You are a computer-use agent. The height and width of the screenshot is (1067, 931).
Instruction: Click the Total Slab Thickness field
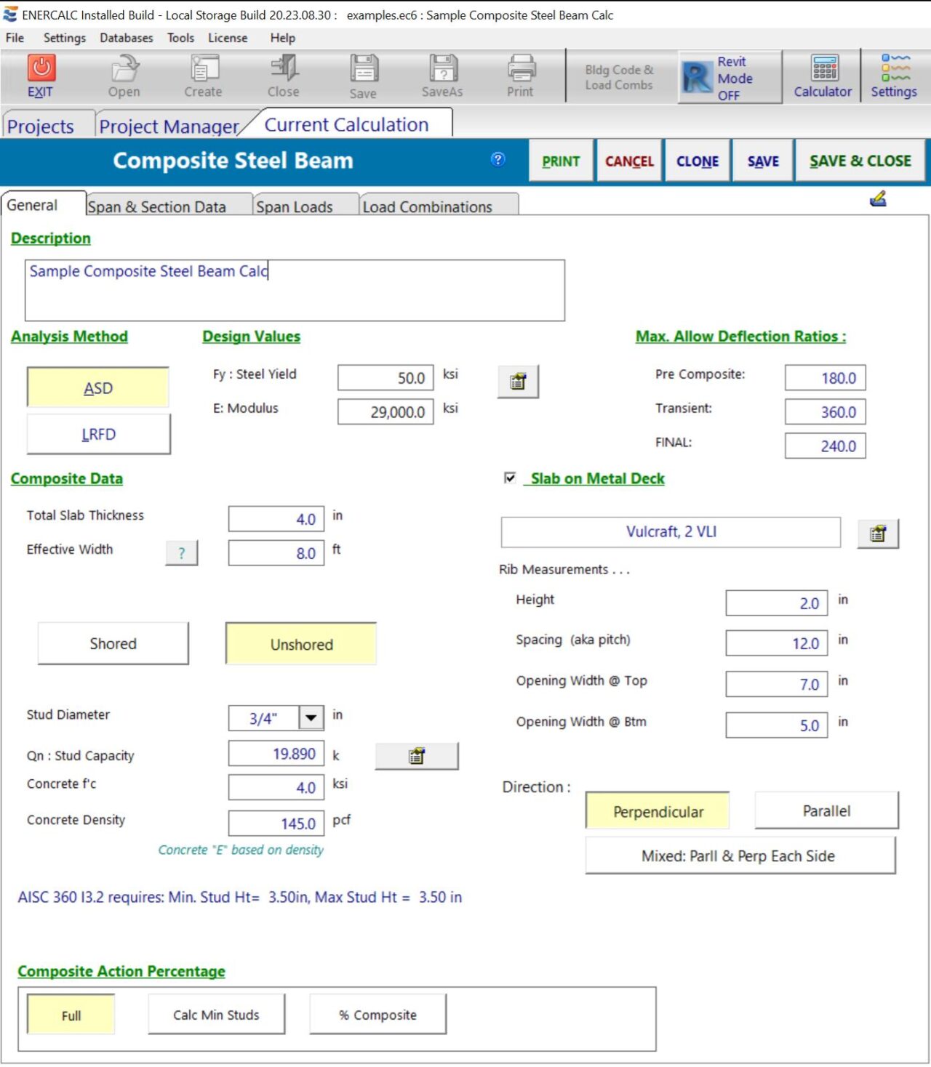(x=276, y=519)
